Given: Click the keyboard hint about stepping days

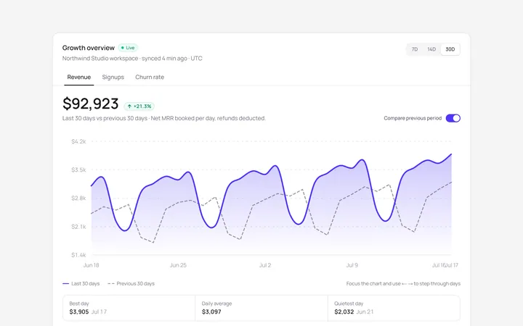Looking at the screenshot, I should click(x=403, y=284).
